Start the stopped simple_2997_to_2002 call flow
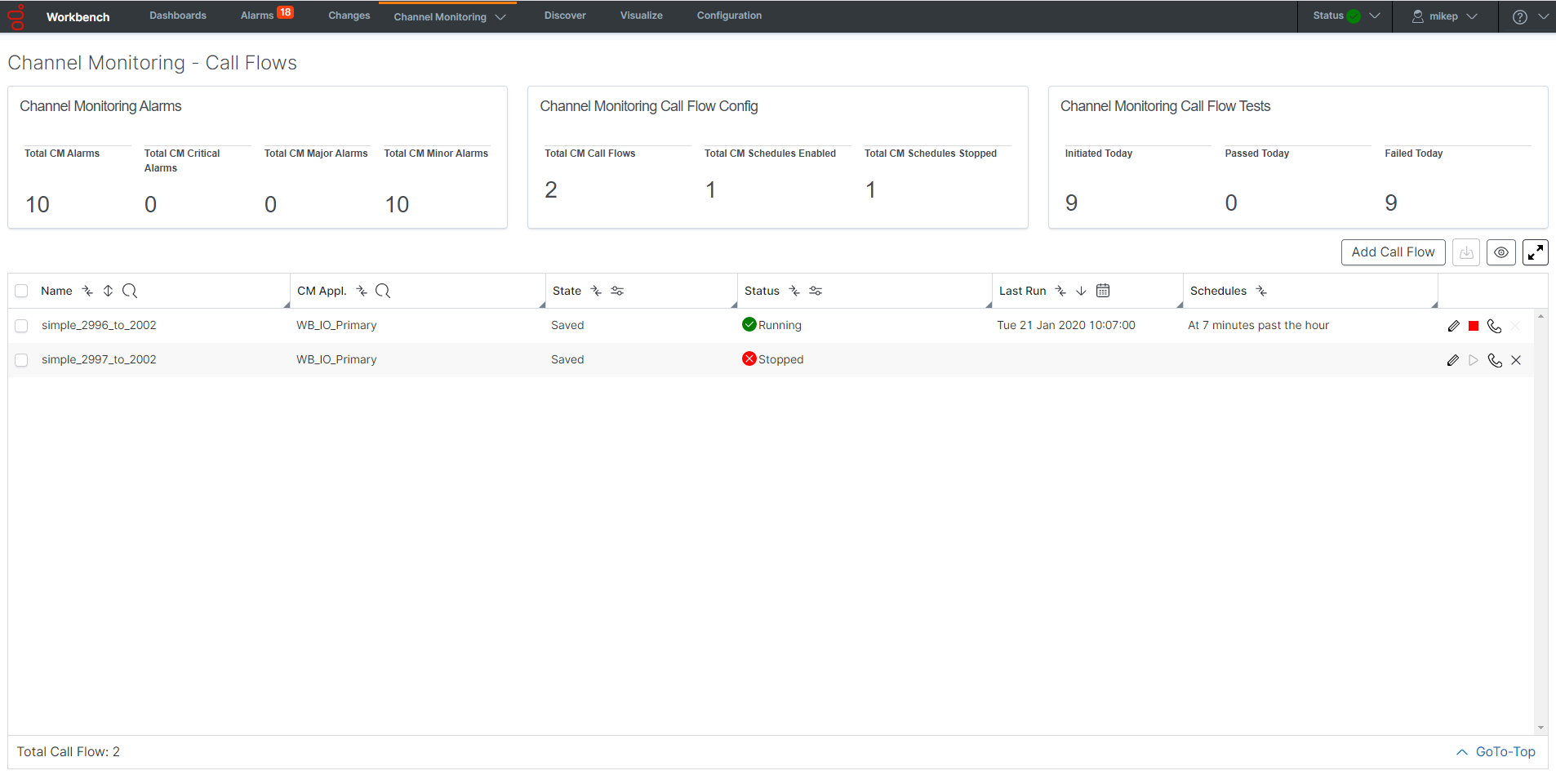This screenshot has width=1556, height=775. 1474,360
